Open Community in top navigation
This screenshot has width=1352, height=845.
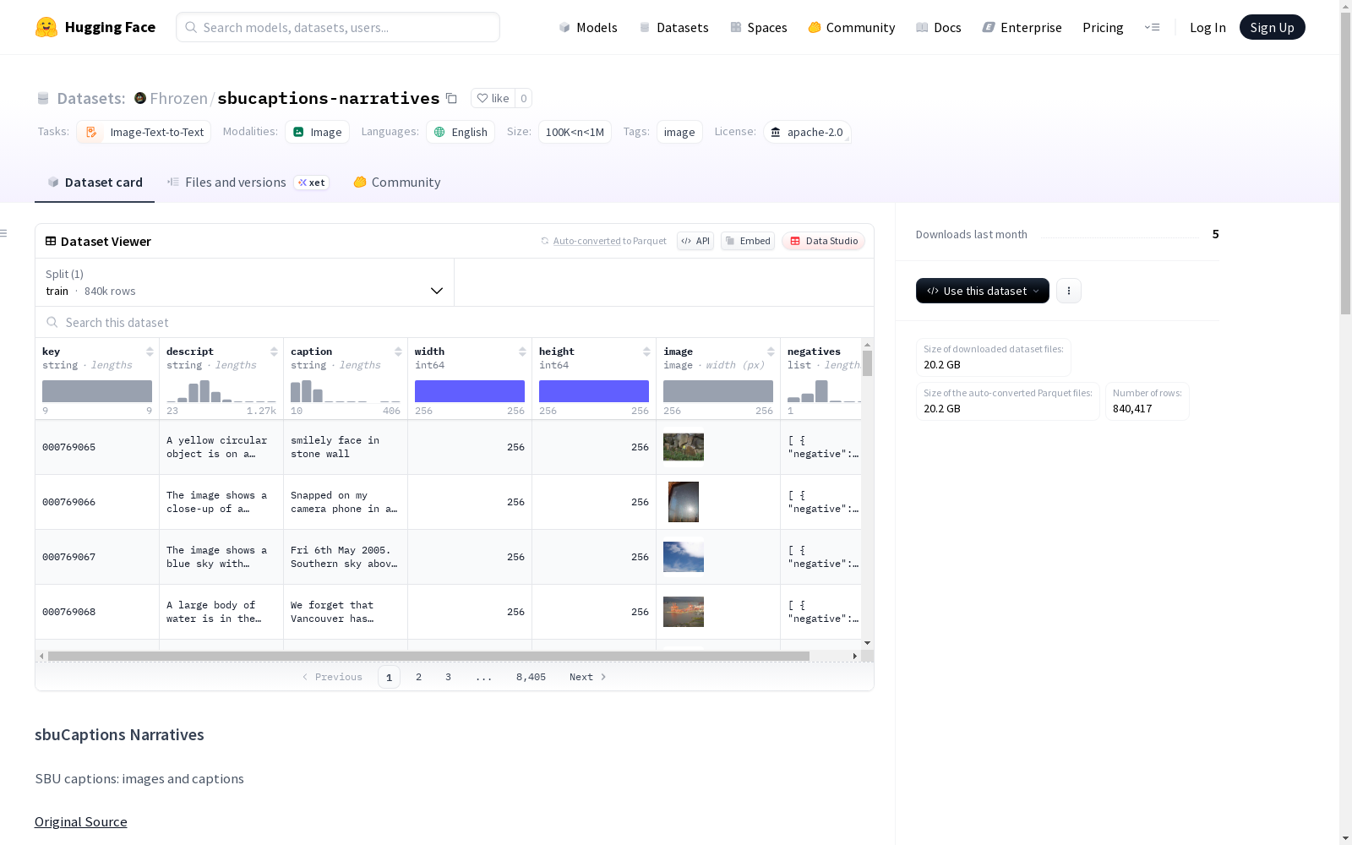(x=852, y=27)
